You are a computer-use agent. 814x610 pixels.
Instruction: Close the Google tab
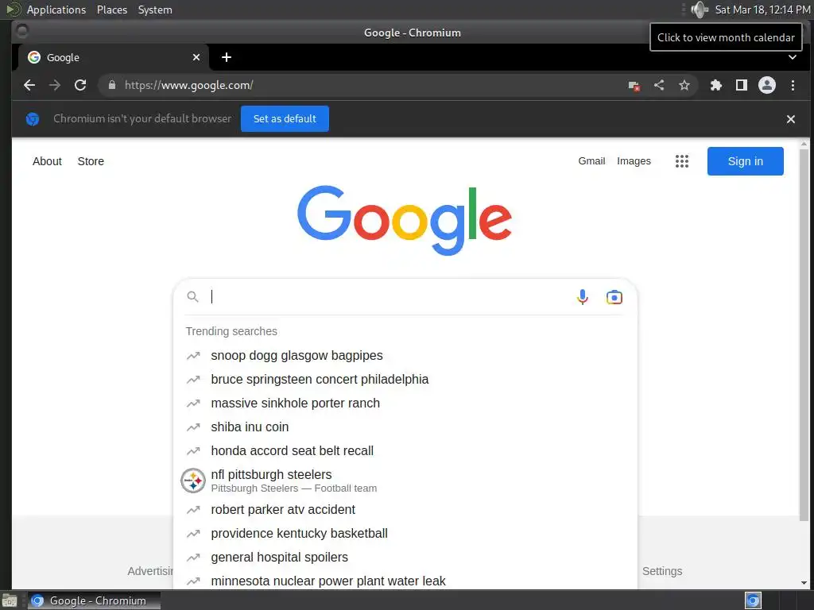(196, 57)
